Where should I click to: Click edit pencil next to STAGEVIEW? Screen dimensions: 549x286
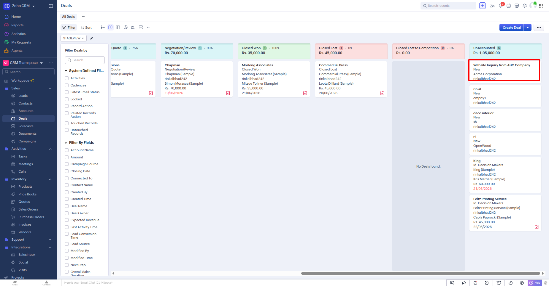coord(92,38)
